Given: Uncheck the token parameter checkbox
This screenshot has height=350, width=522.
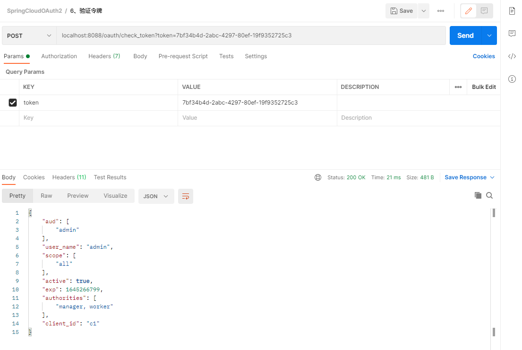Looking at the screenshot, I should 13,103.
